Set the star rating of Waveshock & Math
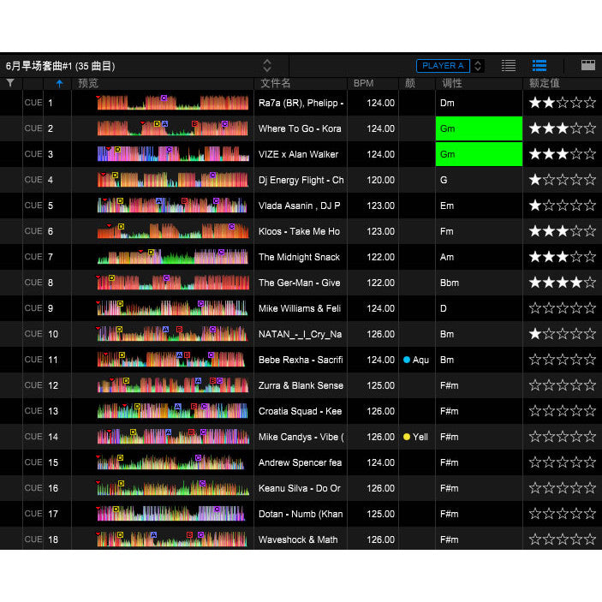This screenshot has width=602, height=602. [x=563, y=539]
